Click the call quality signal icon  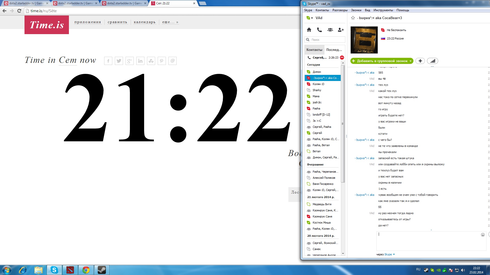pyautogui.click(x=432, y=61)
